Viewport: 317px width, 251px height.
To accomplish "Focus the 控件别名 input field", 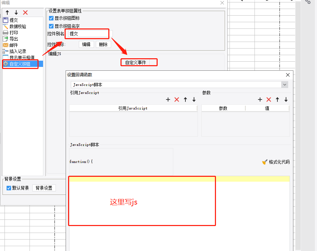I will tap(90, 34).
